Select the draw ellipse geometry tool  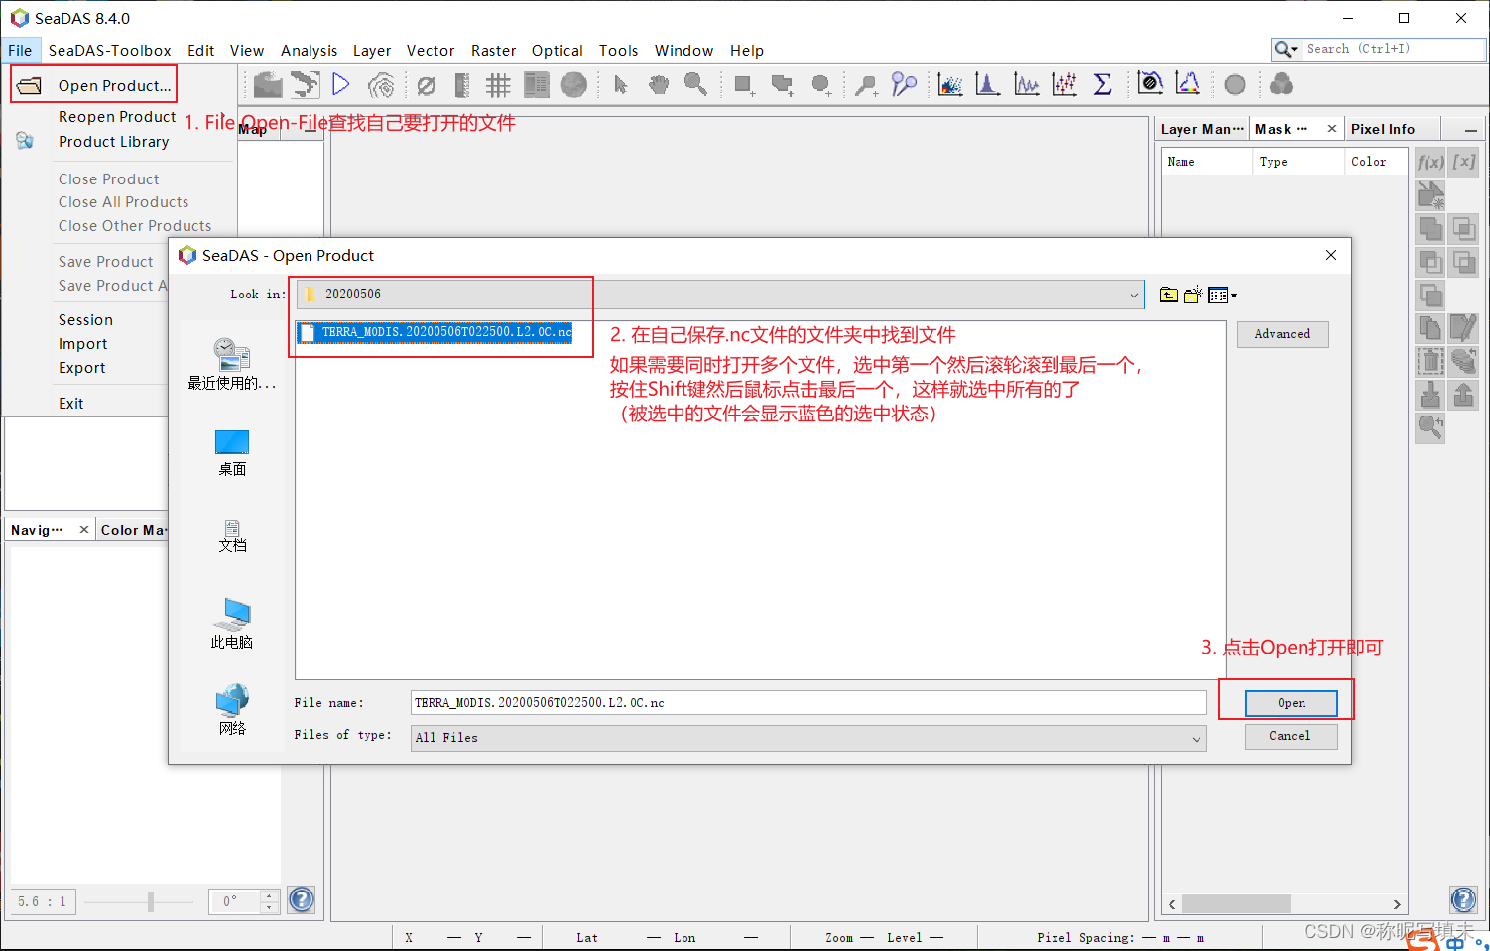820,85
